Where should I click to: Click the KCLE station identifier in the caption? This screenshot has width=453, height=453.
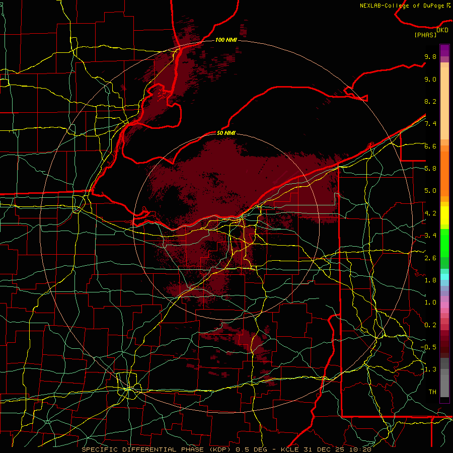coord(290,449)
